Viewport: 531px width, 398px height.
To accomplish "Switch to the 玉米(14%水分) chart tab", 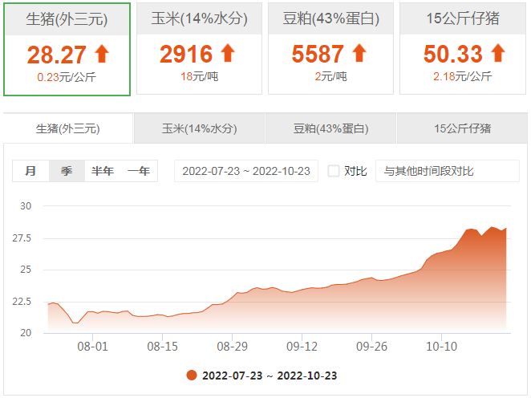I will point(199,128).
